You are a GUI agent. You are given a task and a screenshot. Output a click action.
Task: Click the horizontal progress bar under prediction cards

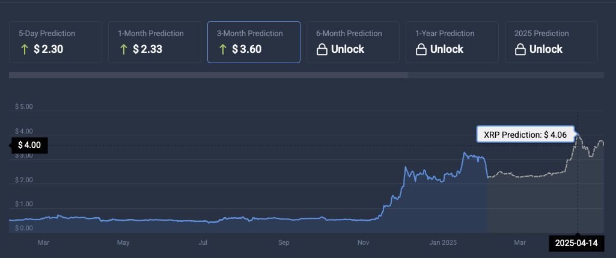(306, 75)
